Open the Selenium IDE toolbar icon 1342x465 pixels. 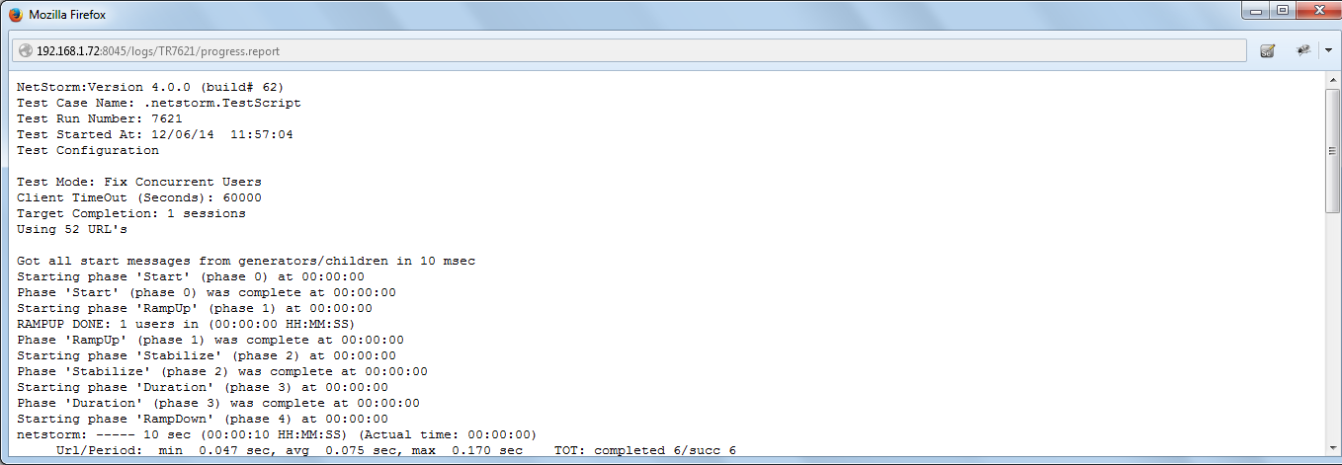[1267, 50]
